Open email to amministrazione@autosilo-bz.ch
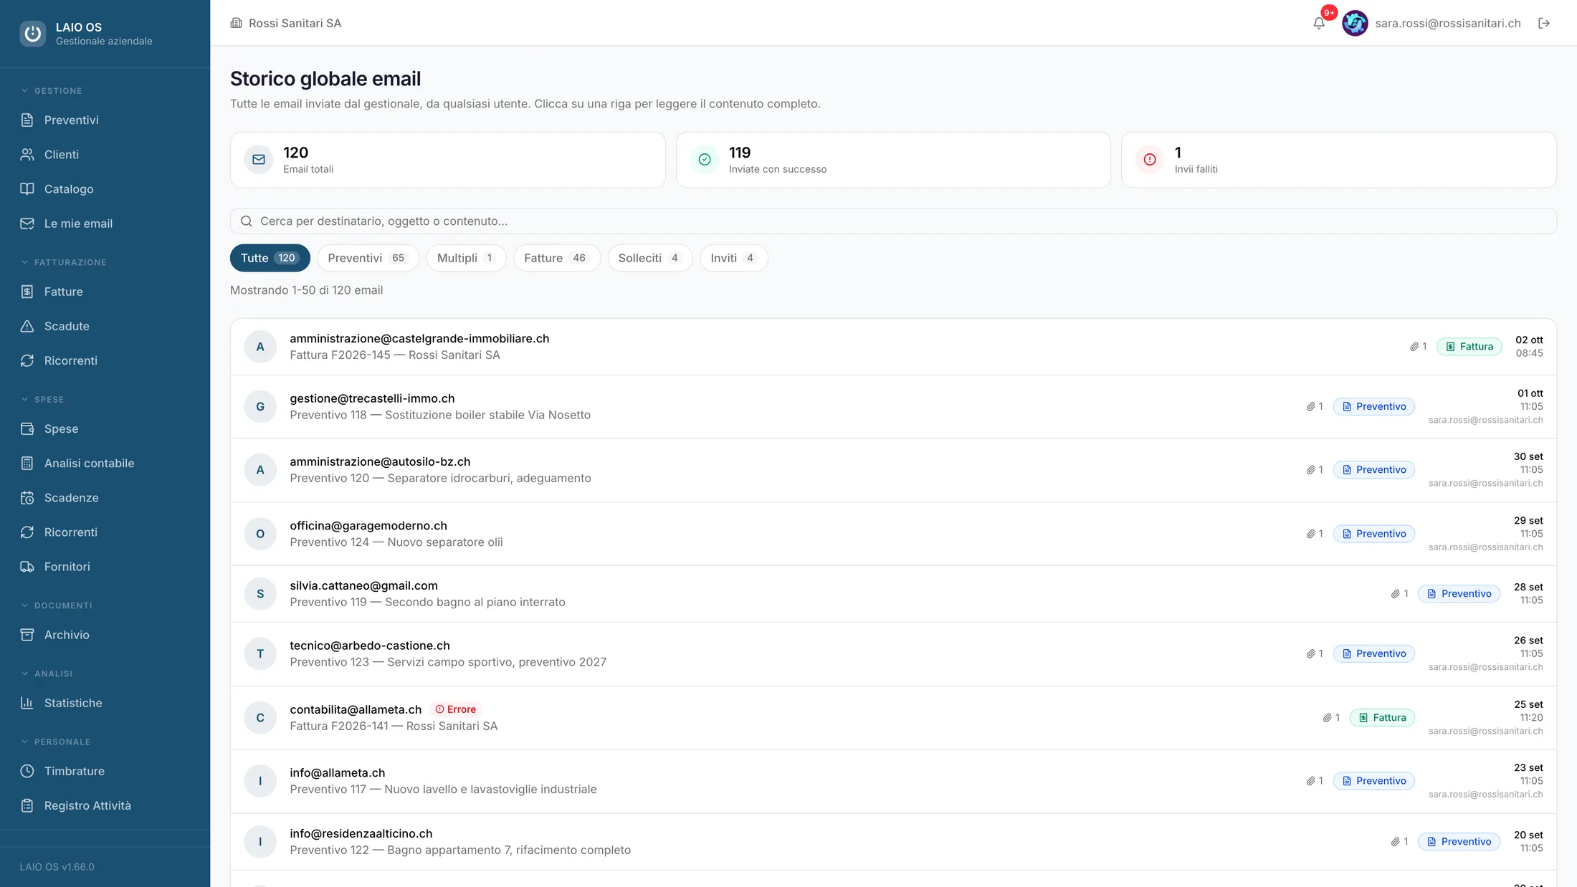Screen dimensions: 1577x887 [x=893, y=470]
